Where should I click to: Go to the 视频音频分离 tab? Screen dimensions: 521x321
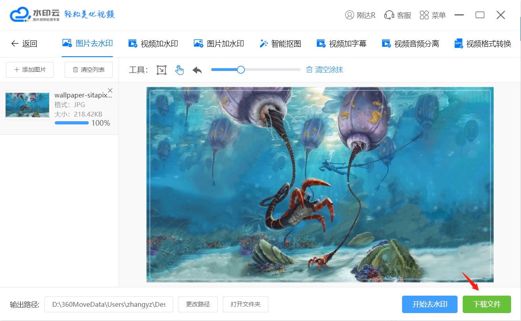point(410,44)
